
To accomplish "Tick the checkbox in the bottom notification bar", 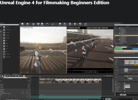I will (x=111, y=99).
